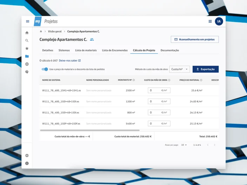Click Custo total do material: 250.402 €

[x=133, y=137]
